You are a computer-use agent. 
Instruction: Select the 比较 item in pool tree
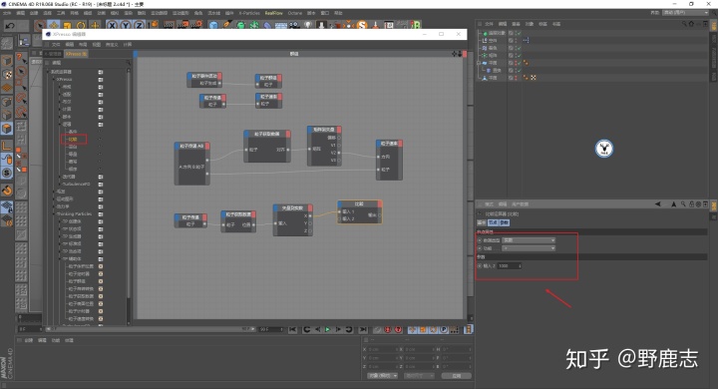coord(73,140)
